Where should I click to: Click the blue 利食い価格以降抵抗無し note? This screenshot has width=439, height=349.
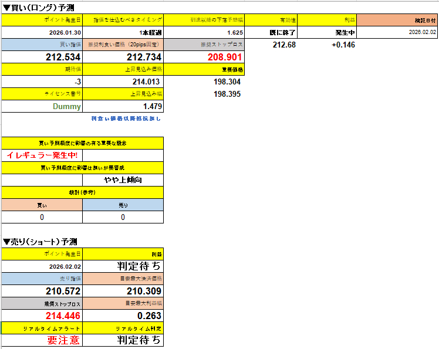(x=126, y=118)
